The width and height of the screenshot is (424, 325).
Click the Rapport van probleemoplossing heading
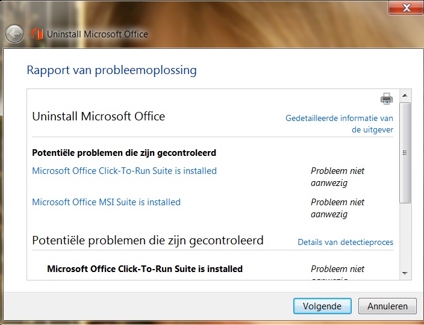click(111, 70)
